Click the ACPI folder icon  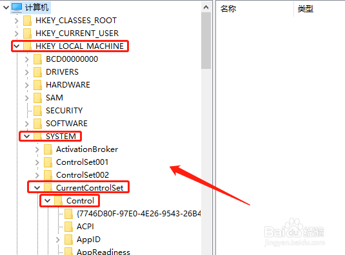coord(68,227)
